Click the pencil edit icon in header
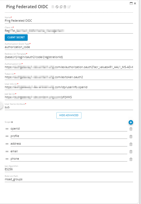 point(69,7)
